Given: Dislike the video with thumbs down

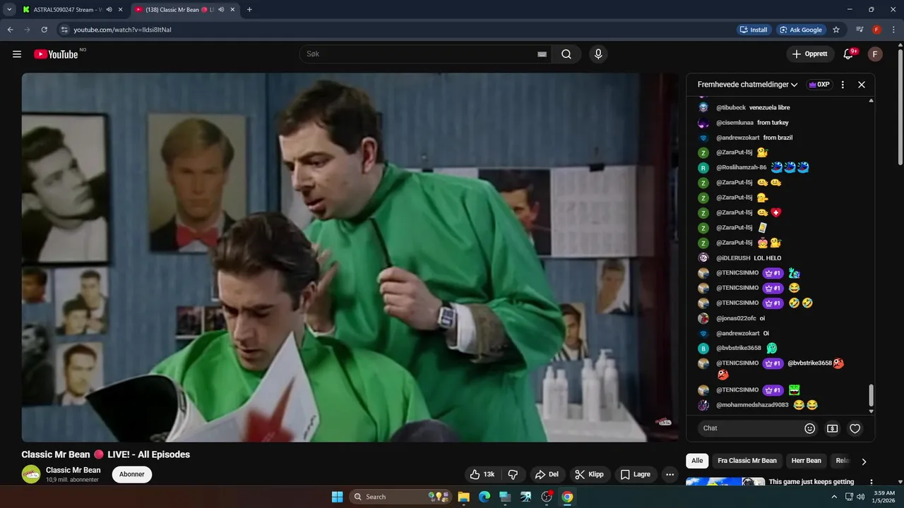Looking at the screenshot, I should (513, 474).
